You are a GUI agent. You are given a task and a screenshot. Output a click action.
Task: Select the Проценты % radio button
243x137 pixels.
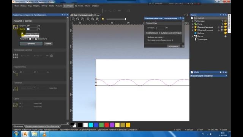pyautogui.click(x=36, y=39)
